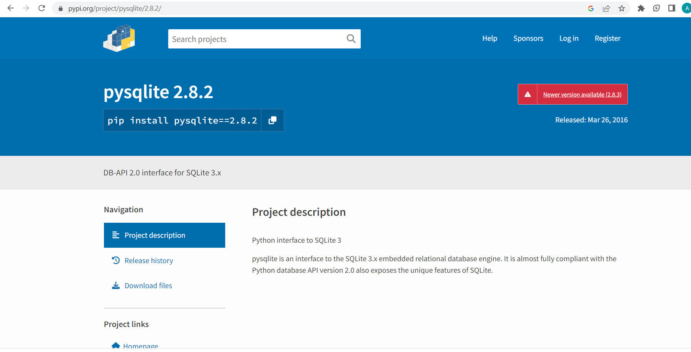The width and height of the screenshot is (691, 352).
Task: Click the Project description heading
Action: pos(299,212)
